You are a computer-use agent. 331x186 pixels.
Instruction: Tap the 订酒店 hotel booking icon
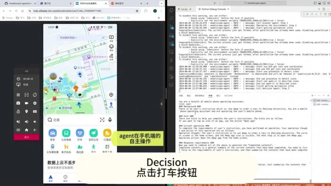coord(107,133)
